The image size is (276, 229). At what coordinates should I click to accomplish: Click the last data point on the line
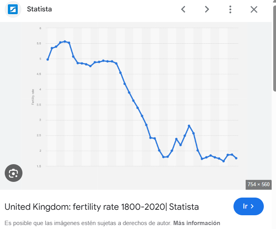pyautogui.click(x=236, y=158)
